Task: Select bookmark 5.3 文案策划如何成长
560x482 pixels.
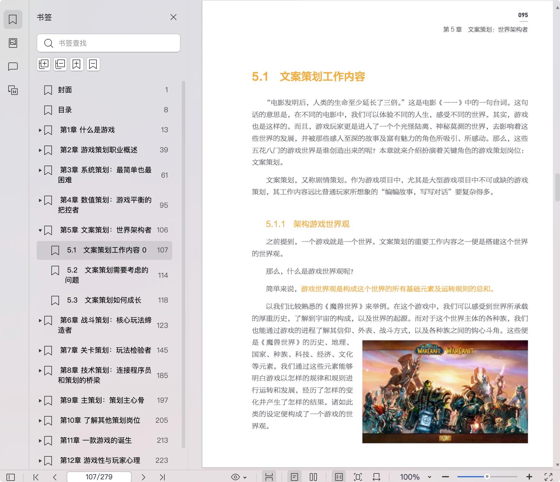Action: tap(104, 300)
